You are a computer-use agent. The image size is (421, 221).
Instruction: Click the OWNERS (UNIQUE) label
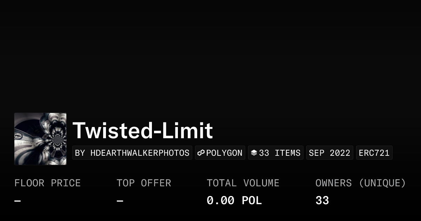click(x=360, y=183)
